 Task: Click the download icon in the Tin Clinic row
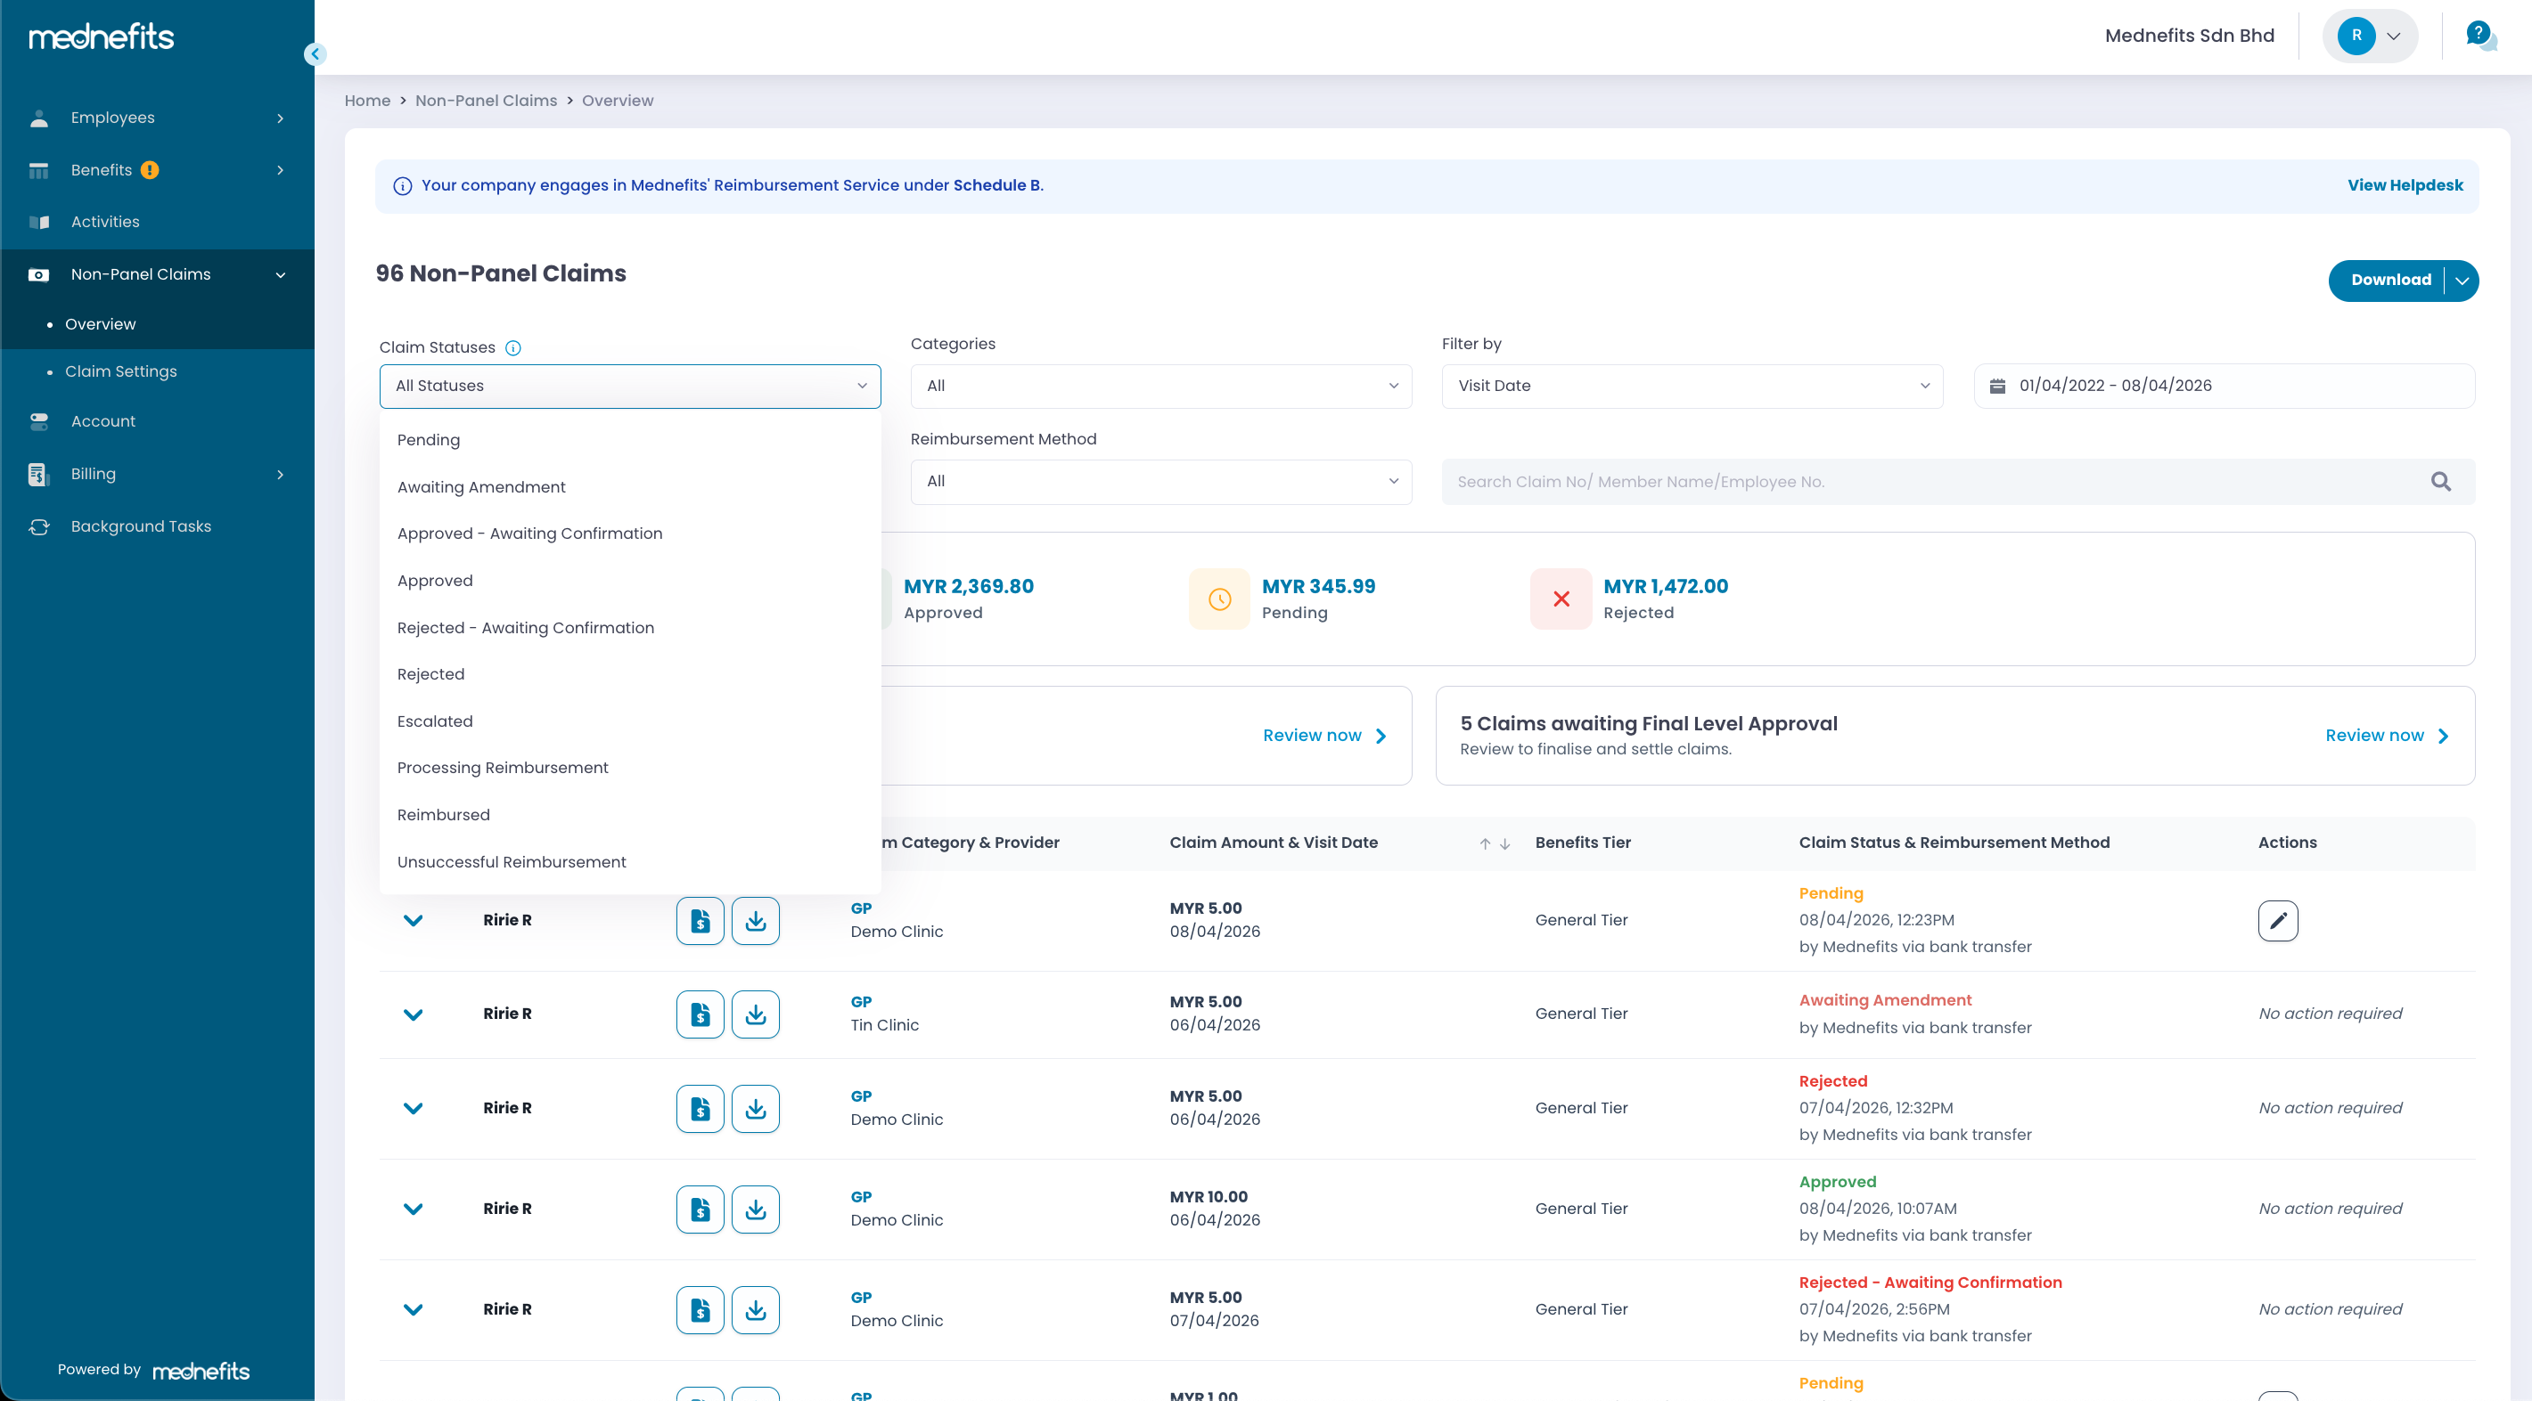[755, 1014]
